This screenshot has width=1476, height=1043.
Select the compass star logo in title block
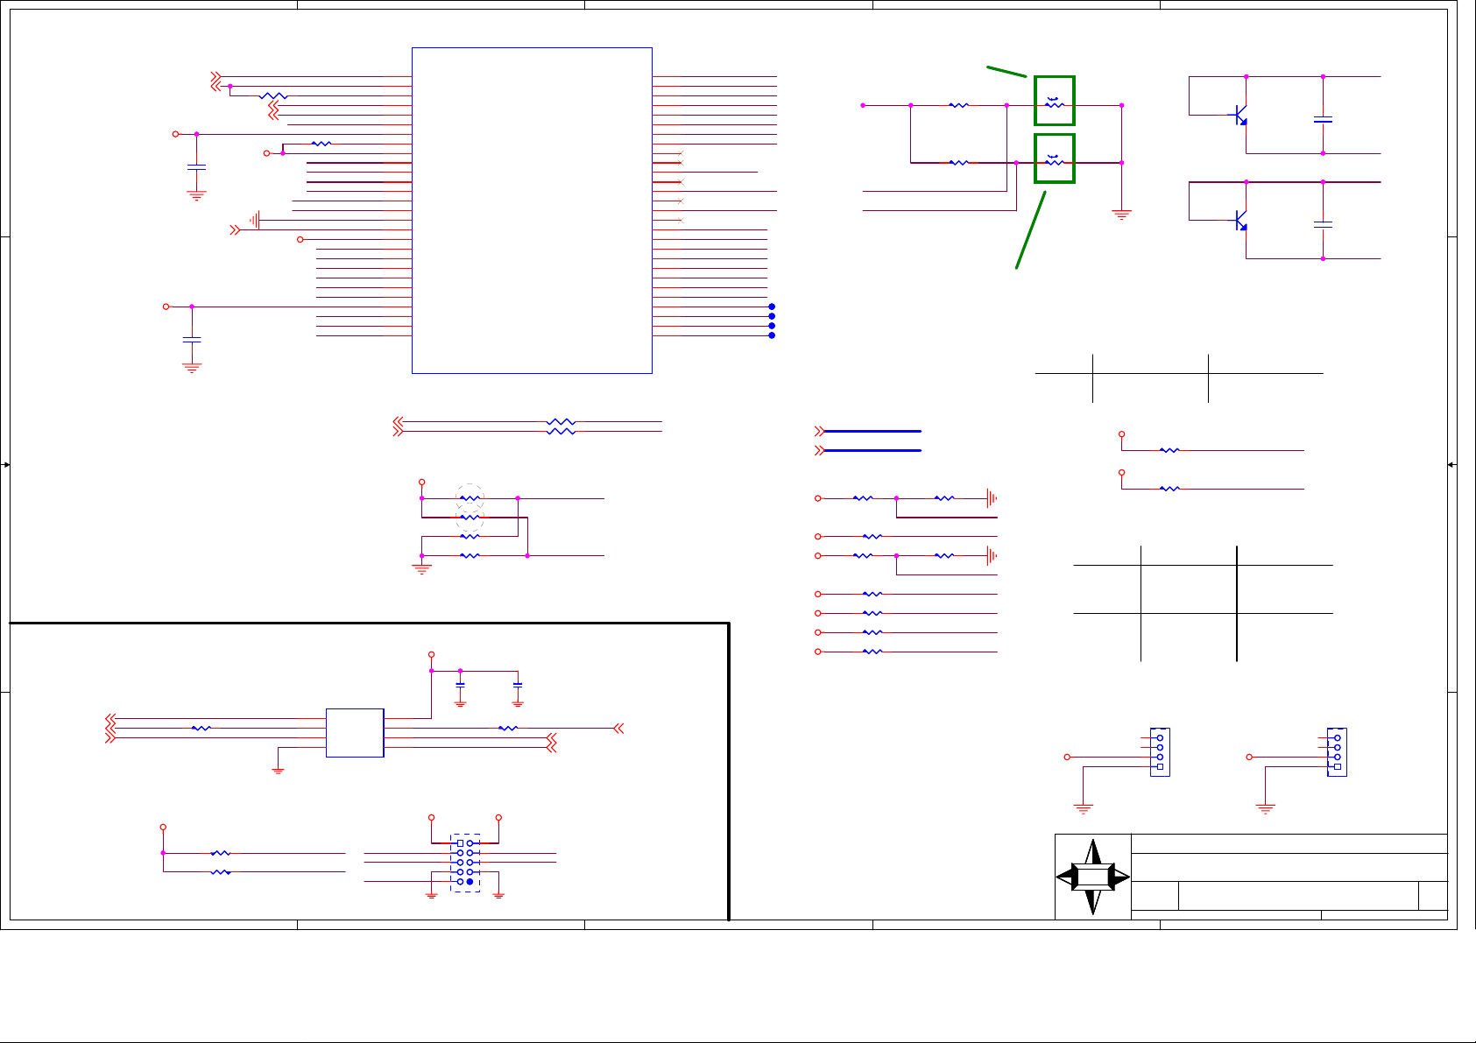1093,877
